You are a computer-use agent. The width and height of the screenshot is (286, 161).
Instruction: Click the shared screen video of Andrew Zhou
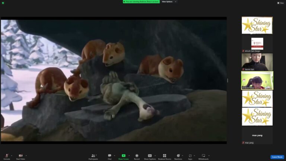point(114,80)
